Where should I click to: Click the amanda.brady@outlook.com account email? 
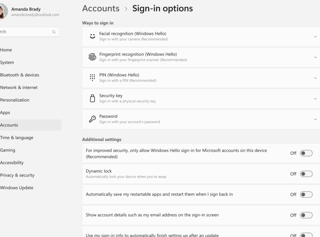pyautogui.click(x=35, y=15)
